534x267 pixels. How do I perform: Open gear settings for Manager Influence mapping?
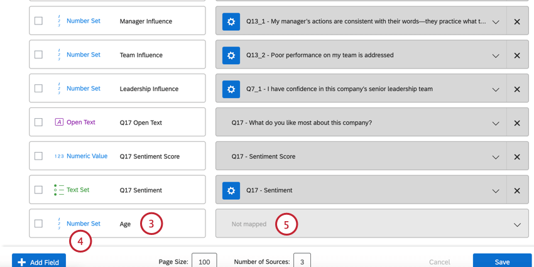coord(231,22)
